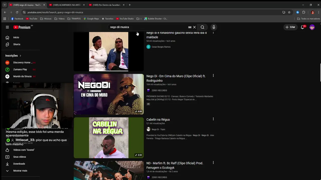Clear the search box with the X icon
Image resolution: width=321 pixels, height=180 pixels.
(x=194, y=27)
